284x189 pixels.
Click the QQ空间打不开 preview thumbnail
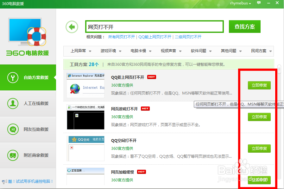click(x=85, y=149)
